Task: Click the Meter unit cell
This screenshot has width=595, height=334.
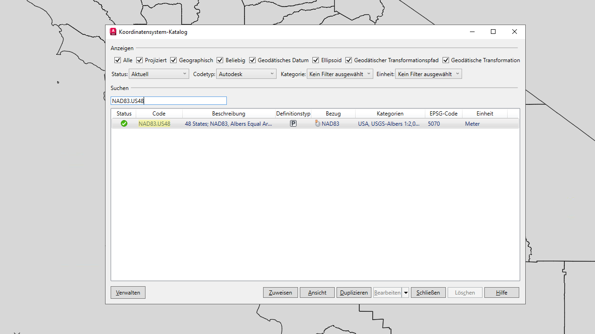Action: [x=472, y=124]
